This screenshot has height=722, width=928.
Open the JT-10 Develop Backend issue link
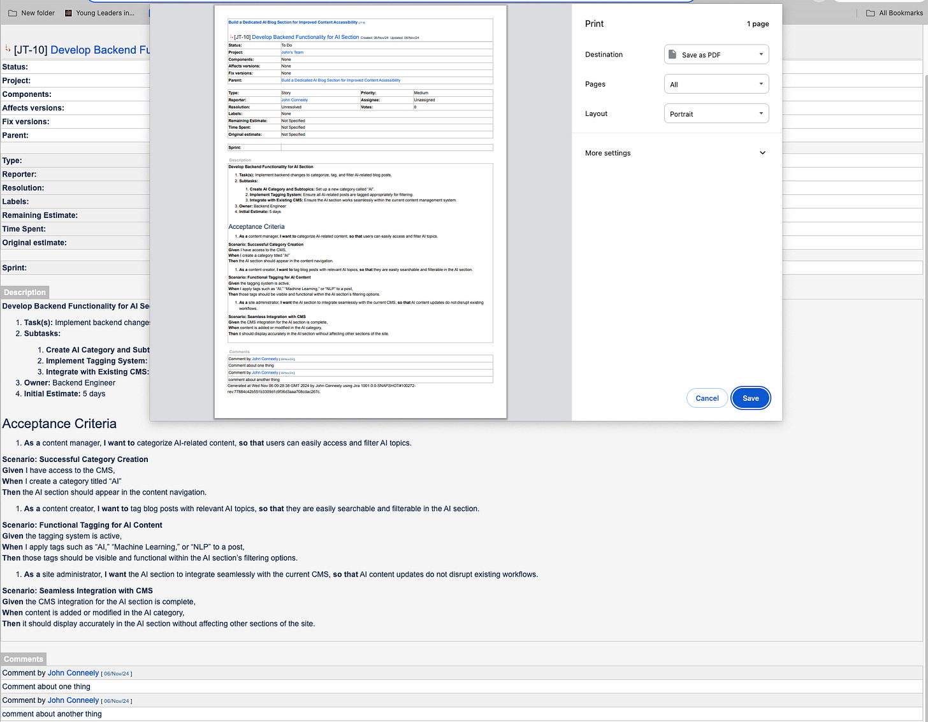100,50
